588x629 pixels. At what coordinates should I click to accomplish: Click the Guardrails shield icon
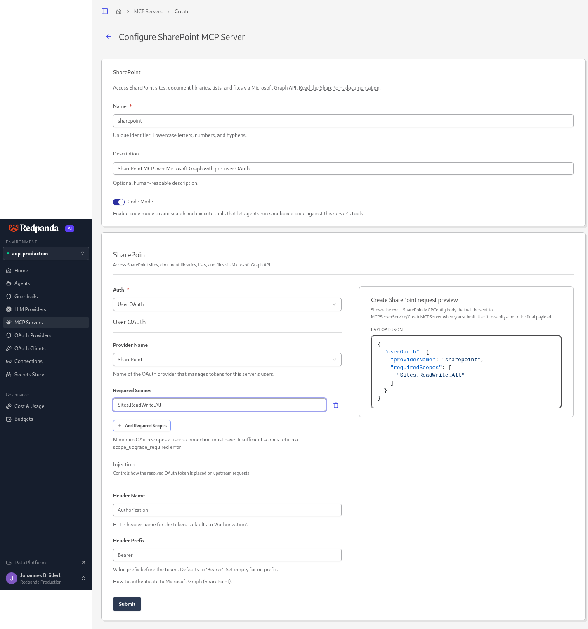click(x=9, y=297)
